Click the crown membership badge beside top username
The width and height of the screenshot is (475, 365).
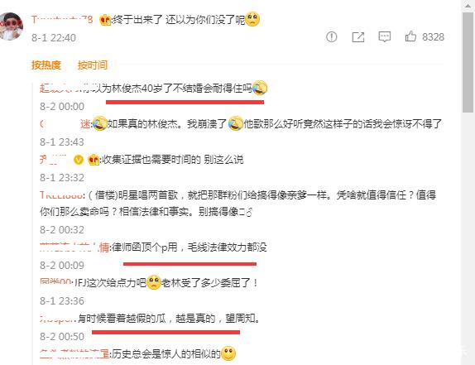(105, 20)
